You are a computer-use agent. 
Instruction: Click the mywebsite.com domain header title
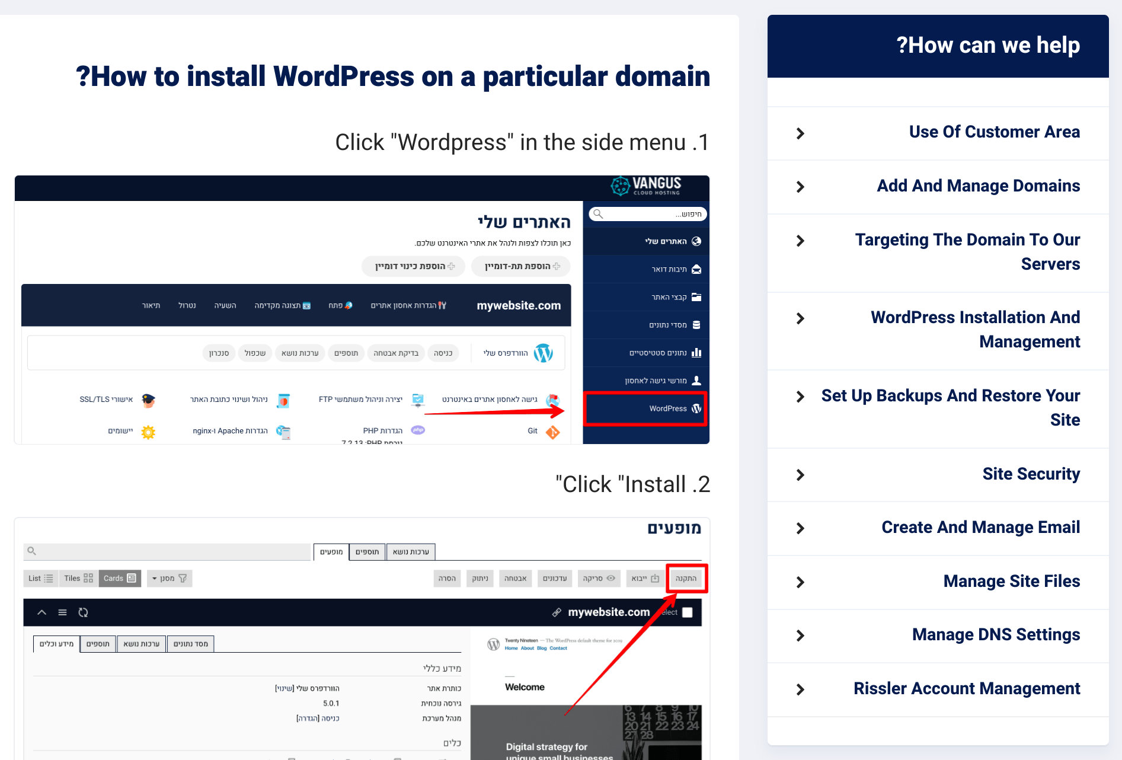point(519,305)
